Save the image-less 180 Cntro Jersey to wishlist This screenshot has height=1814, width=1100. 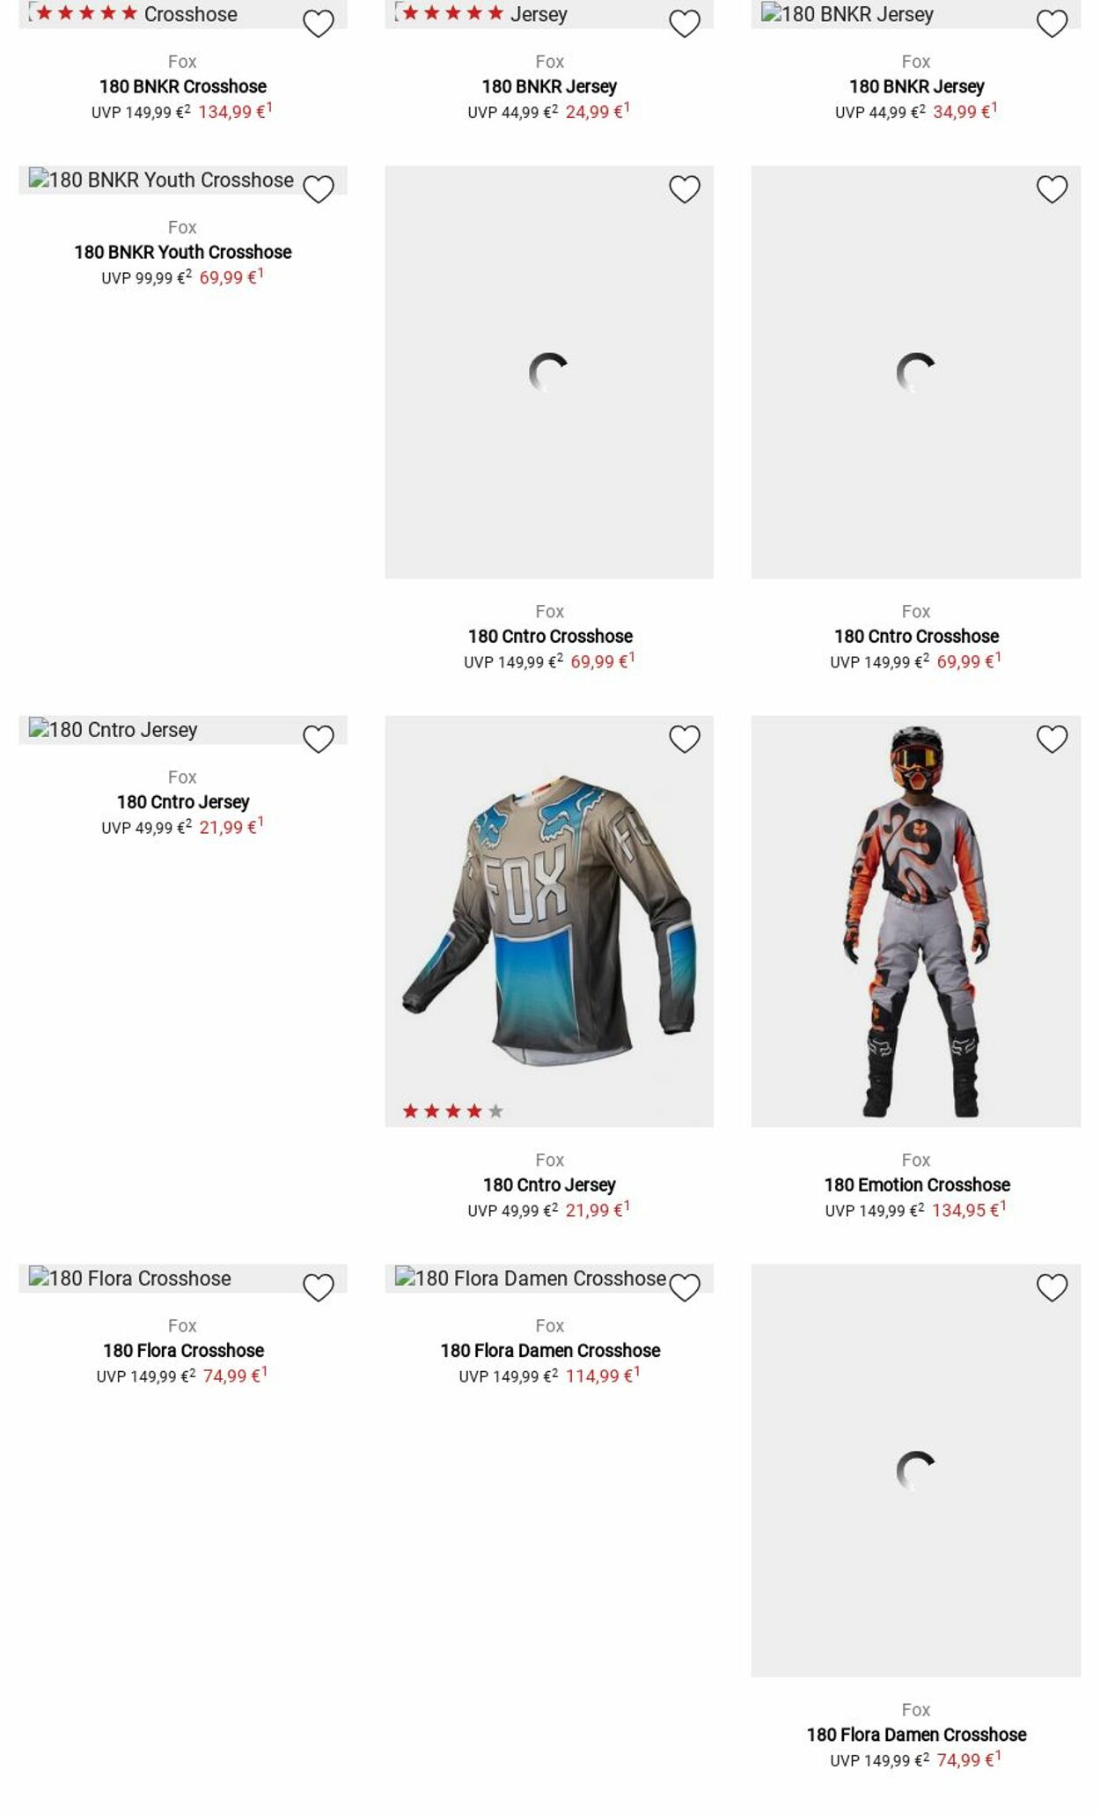coord(318,739)
